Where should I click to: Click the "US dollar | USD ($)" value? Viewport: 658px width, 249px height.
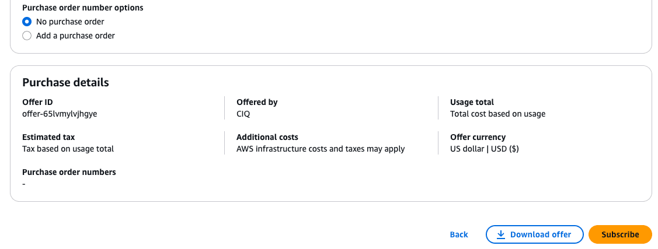[x=484, y=149]
